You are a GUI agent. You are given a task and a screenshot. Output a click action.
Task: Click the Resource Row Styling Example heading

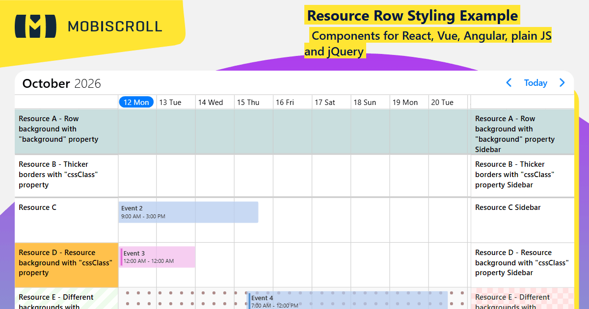(x=412, y=16)
